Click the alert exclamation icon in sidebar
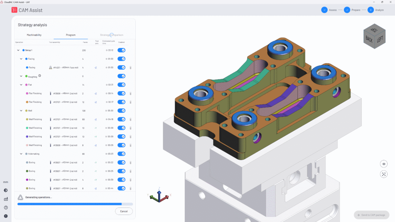Screen dimensions: 395x222 coord(6,216)
